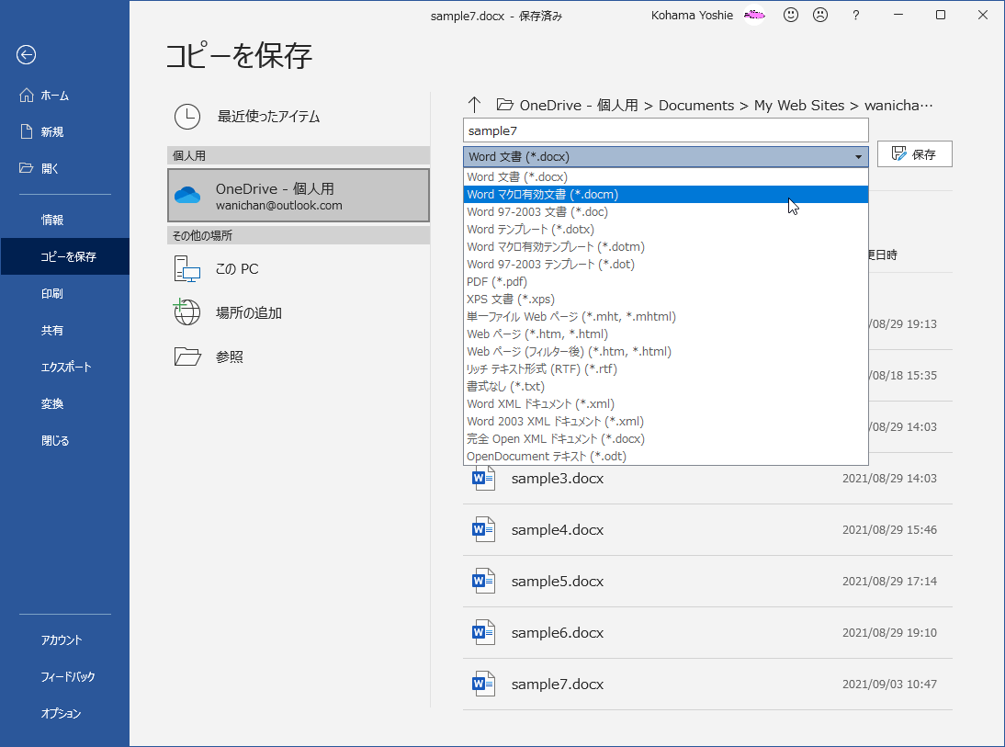Choose Word テンプレート (*.dotx)
The width and height of the screenshot is (1005, 747).
(665, 229)
